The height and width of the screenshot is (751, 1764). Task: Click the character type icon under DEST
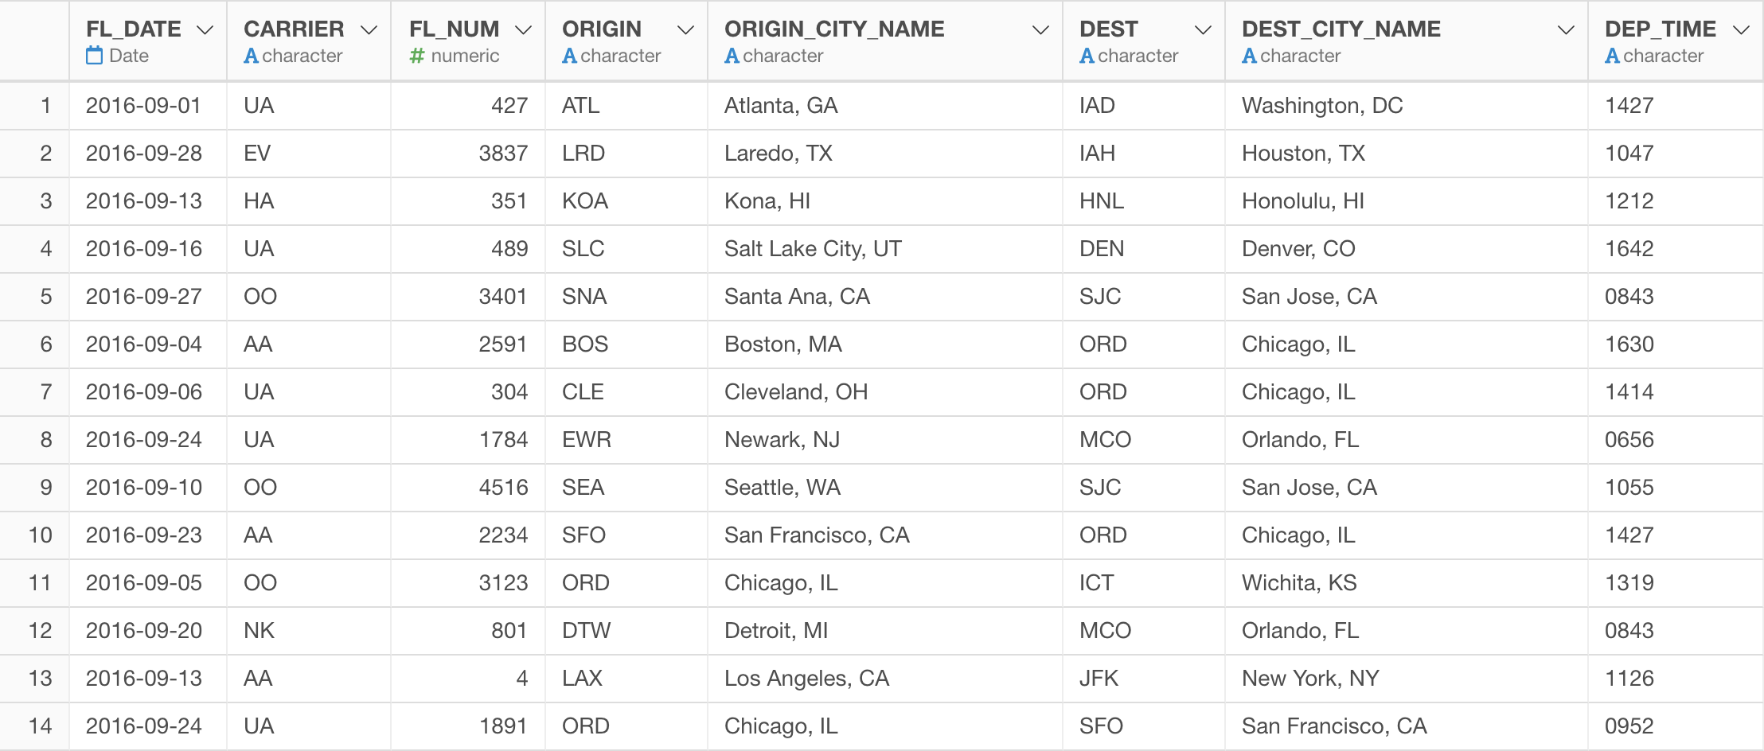1087,56
